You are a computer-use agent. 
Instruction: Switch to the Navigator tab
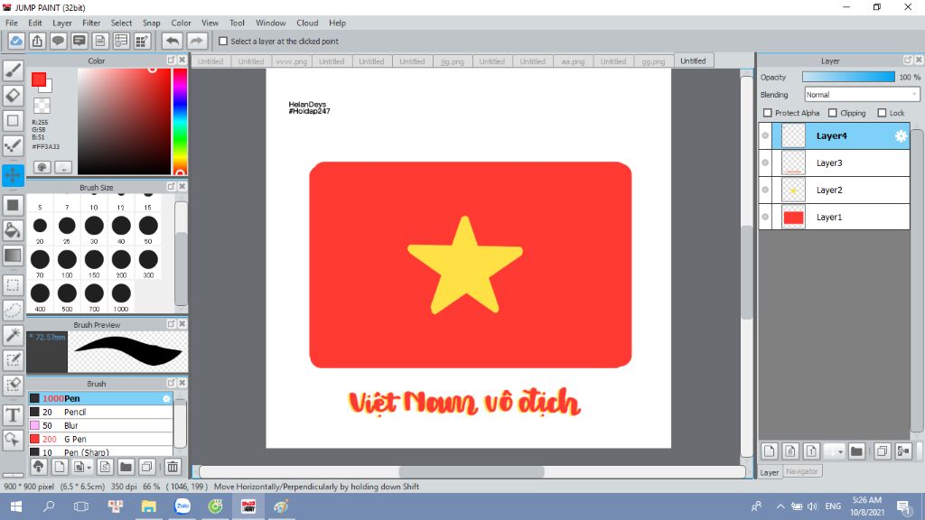(802, 471)
